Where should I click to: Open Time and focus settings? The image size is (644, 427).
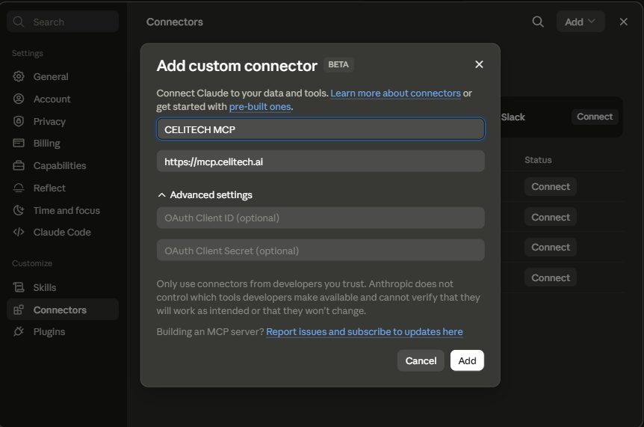point(63,210)
